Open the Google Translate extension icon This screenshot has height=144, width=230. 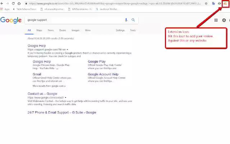(x=213, y=3)
